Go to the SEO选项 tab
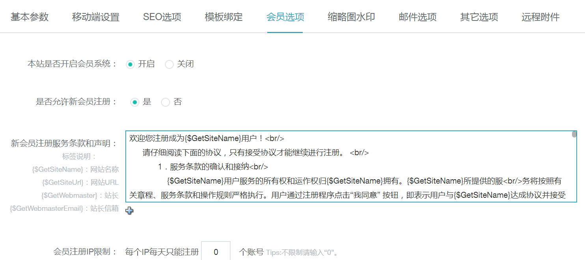The image size is (585, 260). click(162, 17)
